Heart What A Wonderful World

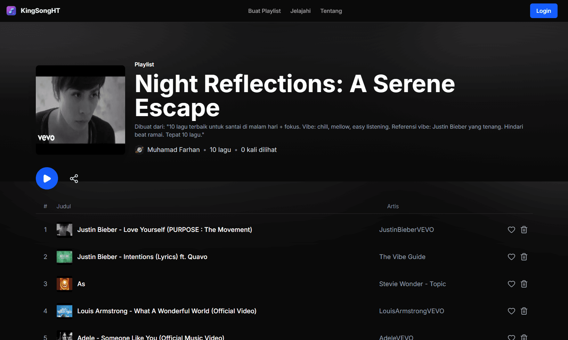(511, 311)
